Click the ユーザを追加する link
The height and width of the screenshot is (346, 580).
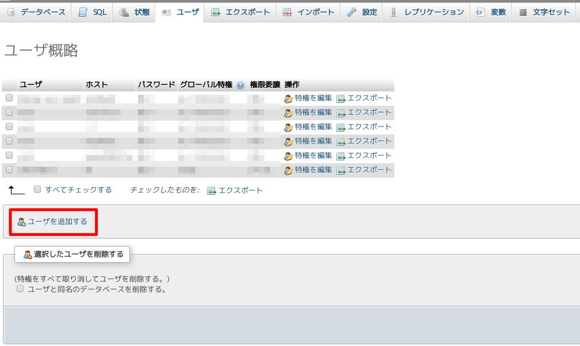pyautogui.click(x=52, y=221)
